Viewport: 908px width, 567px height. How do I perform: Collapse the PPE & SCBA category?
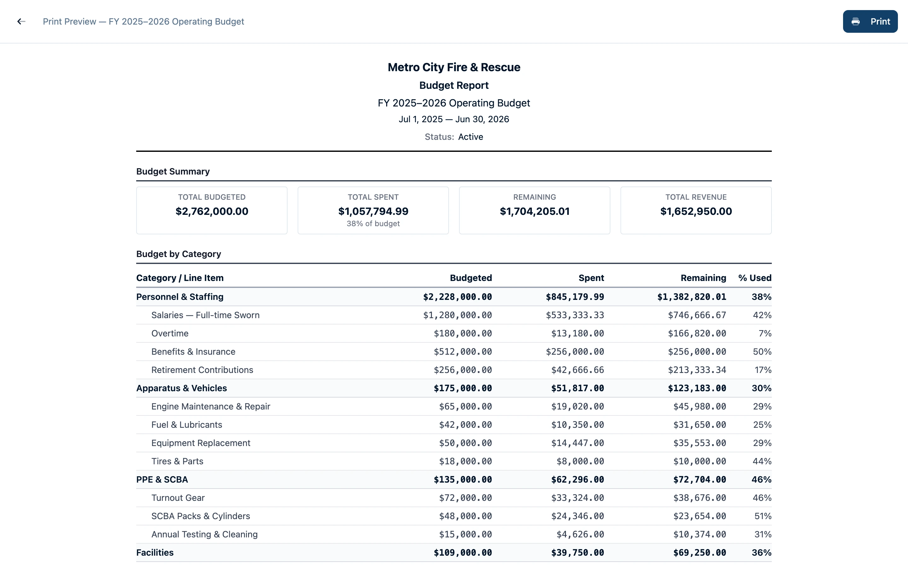162,479
